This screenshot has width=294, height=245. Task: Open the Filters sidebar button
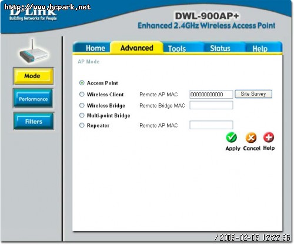(x=34, y=122)
